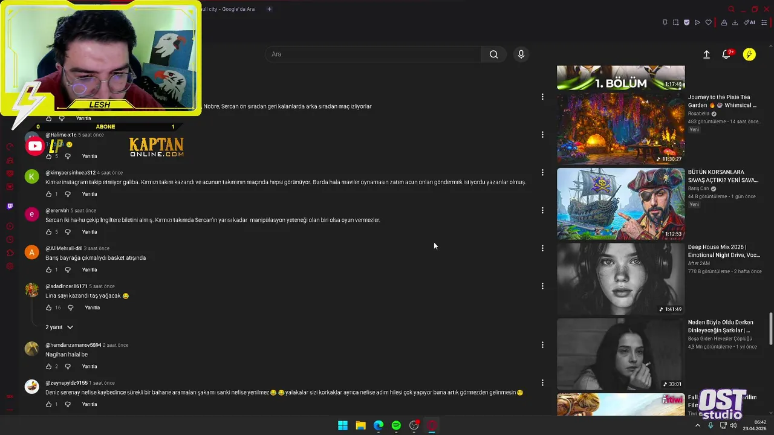Open the taskbar volume icon
774x435 pixels.
tap(733, 425)
